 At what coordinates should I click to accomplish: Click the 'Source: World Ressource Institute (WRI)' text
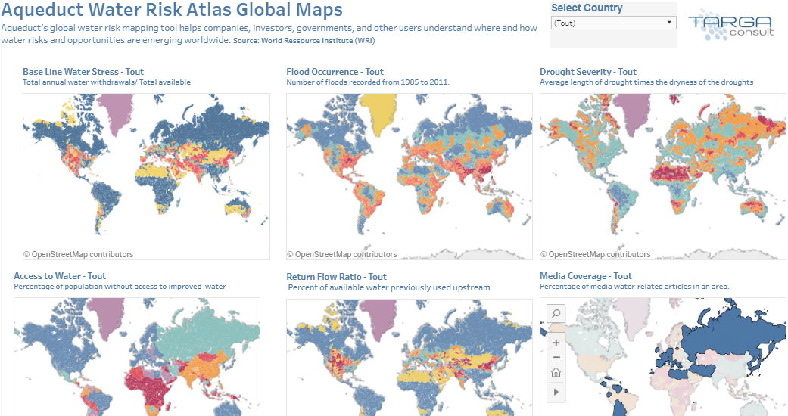click(x=304, y=41)
